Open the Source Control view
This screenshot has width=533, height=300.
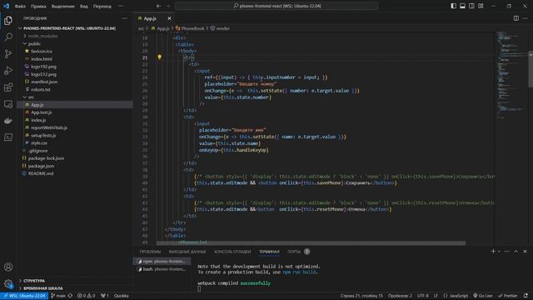[8, 53]
